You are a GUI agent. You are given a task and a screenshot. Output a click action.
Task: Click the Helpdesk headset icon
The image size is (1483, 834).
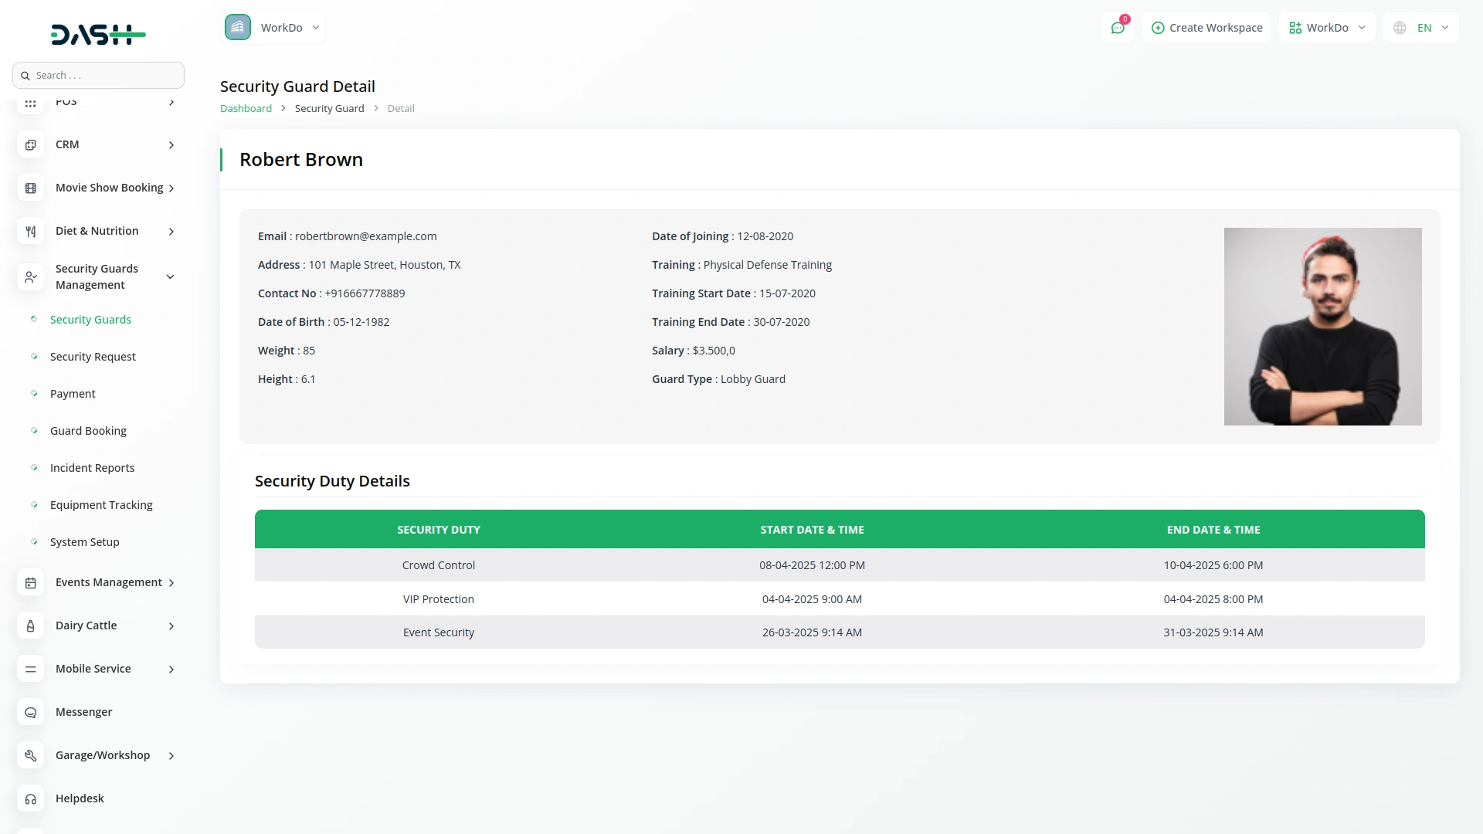coord(30,799)
